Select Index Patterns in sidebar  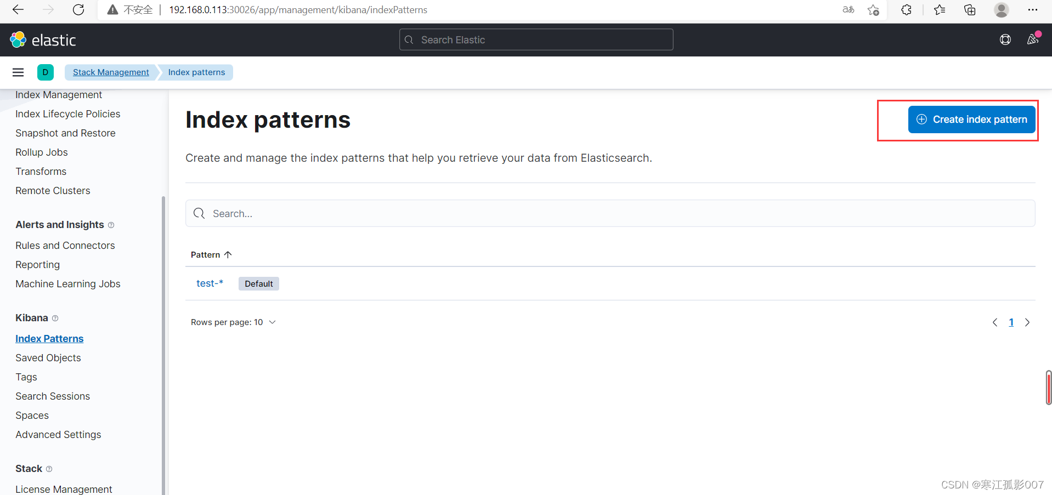(49, 339)
